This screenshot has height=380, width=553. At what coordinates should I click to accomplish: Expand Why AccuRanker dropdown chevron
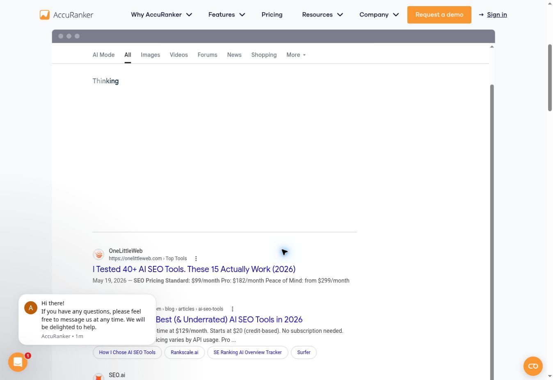click(189, 15)
